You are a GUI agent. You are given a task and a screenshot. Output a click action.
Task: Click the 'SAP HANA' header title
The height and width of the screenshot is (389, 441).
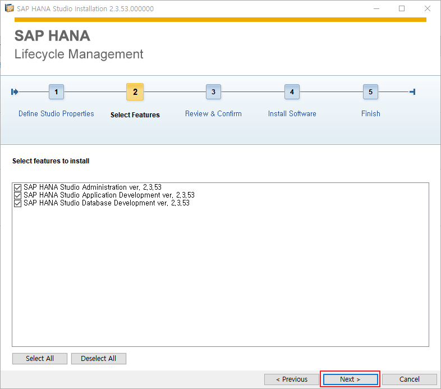pos(52,36)
